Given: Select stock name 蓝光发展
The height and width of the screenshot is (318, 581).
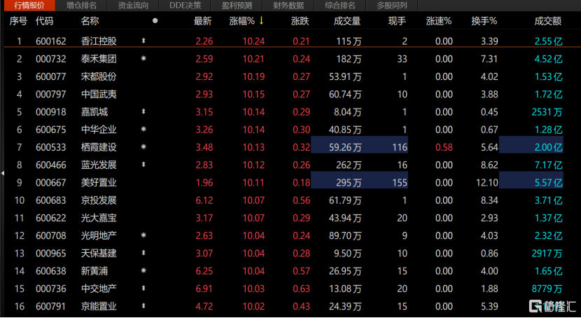Looking at the screenshot, I should (99, 165).
